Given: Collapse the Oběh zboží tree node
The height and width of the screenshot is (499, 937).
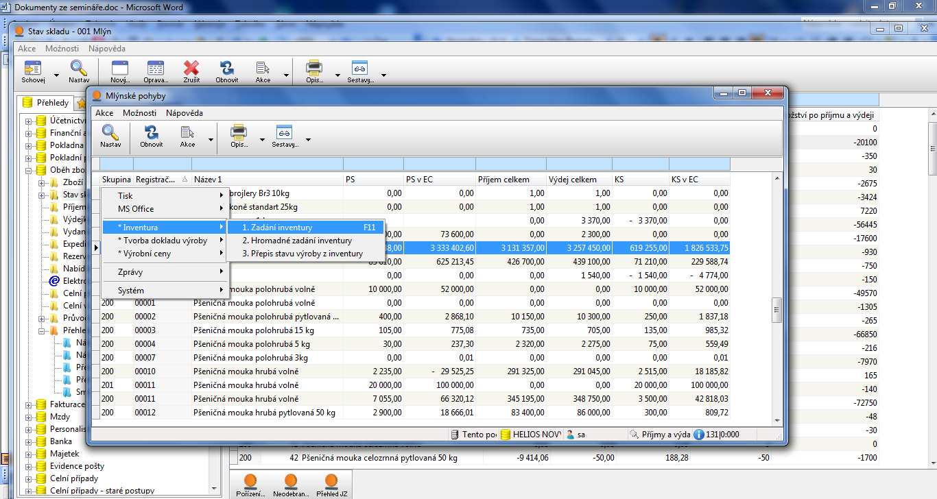Looking at the screenshot, I should 29,170.
